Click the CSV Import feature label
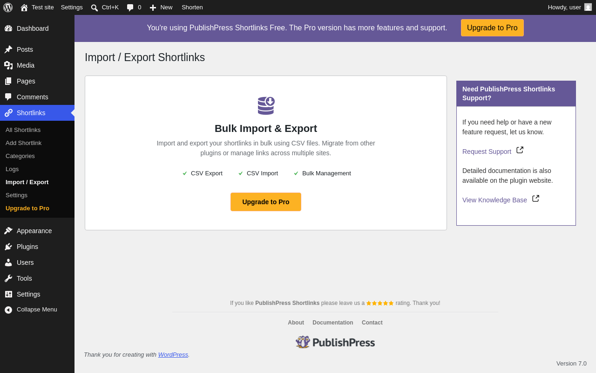Viewport: 596px width, 373px height. click(x=262, y=173)
